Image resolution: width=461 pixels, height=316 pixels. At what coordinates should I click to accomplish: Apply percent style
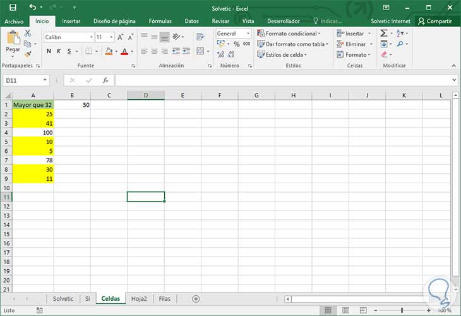(237, 44)
